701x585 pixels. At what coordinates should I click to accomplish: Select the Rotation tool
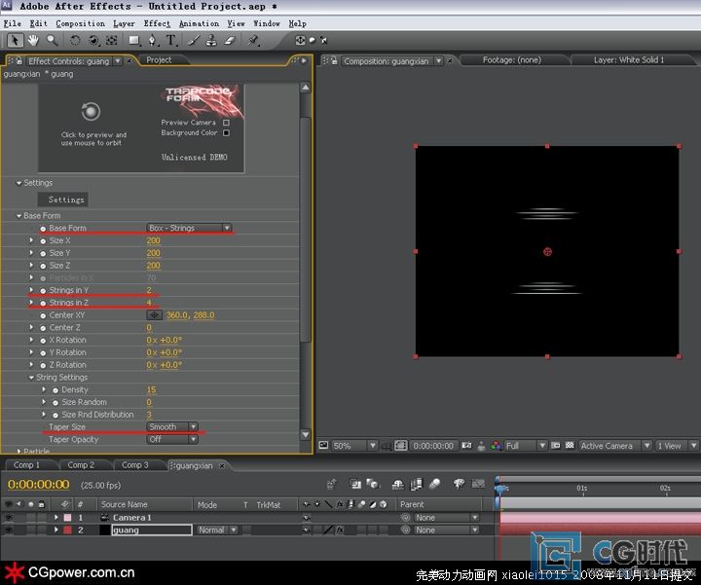[75, 41]
